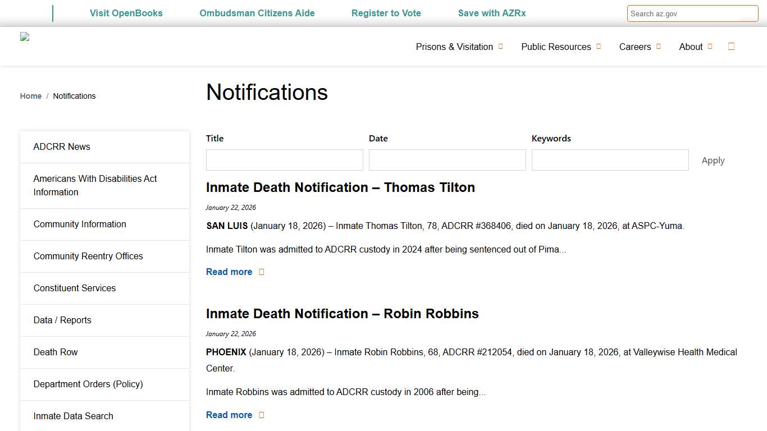Open Inmate Data Search in sidebar

tap(73, 416)
